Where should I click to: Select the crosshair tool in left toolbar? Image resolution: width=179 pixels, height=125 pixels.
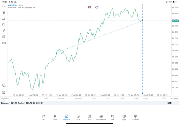[x=4, y=6]
